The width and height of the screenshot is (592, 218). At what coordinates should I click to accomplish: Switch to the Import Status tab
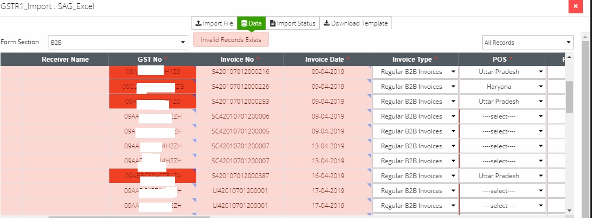click(292, 23)
